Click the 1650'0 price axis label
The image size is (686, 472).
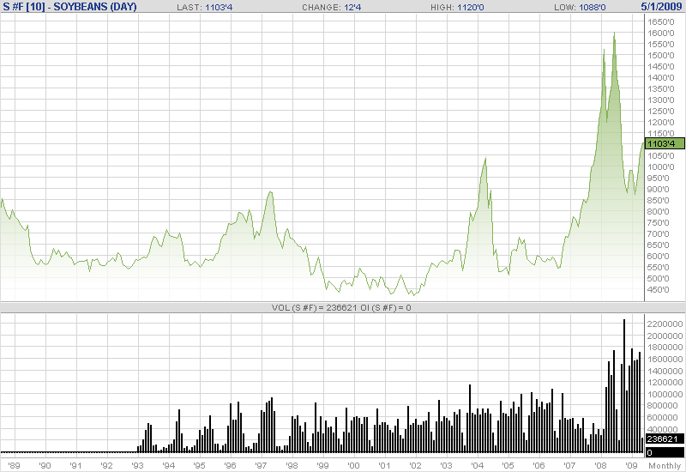pyautogui.click(x=660, y=22)
